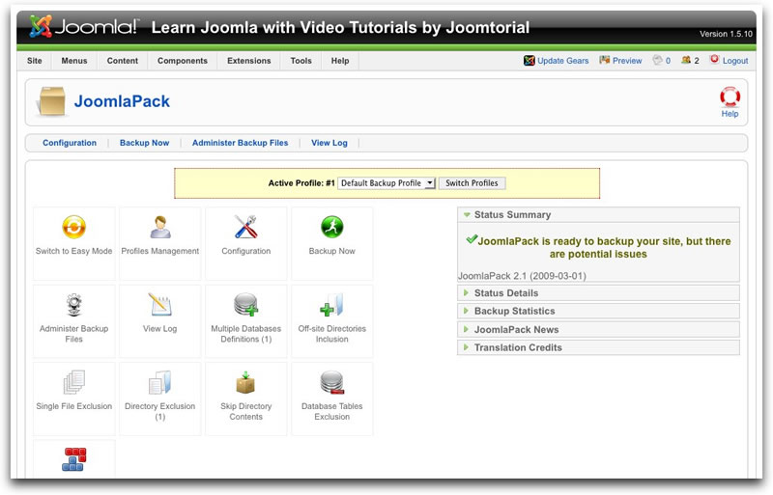This screenshot has width=773, height=495.
Task: Click the Joomla! logo
Action: point(84,27)
